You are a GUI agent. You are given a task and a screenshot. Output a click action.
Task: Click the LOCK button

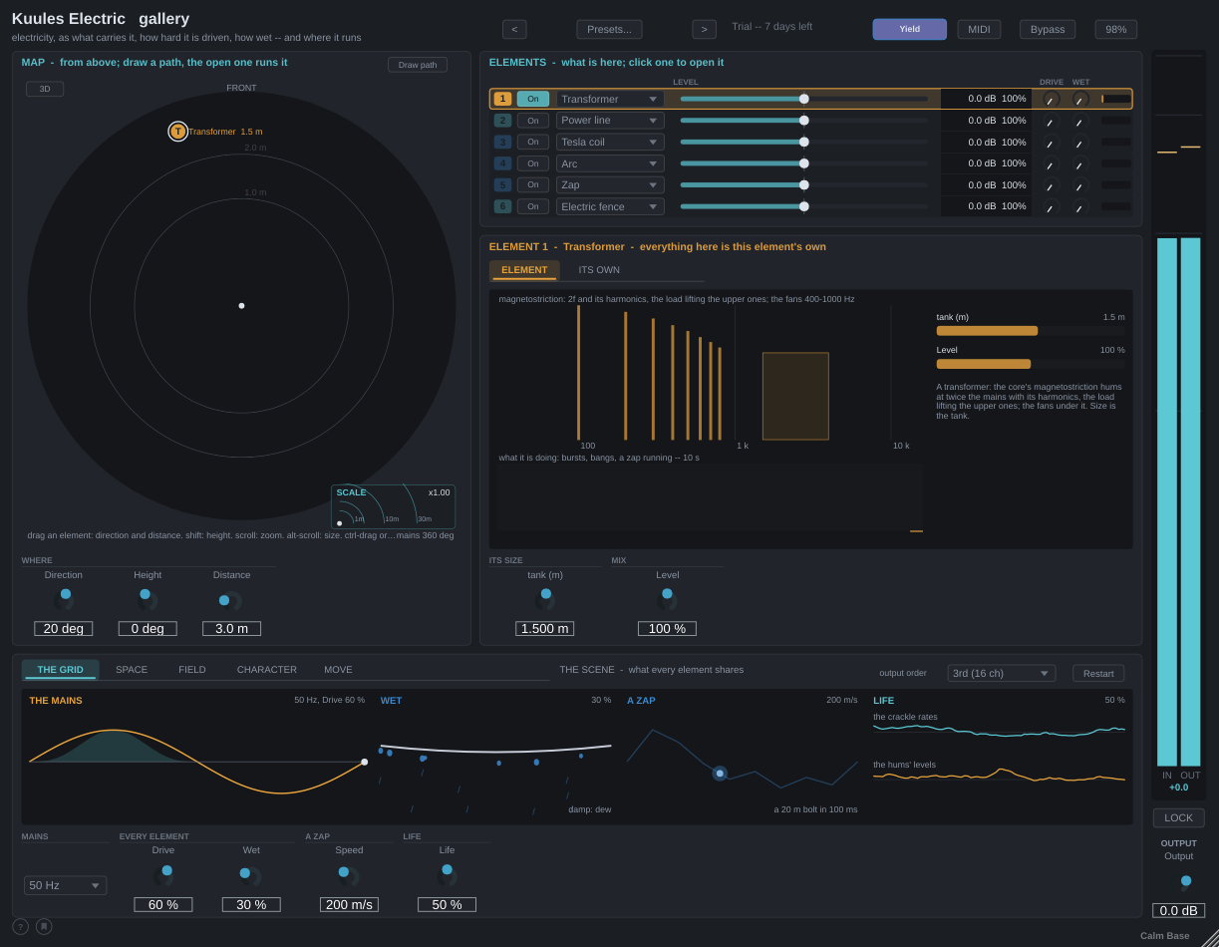1178,817
